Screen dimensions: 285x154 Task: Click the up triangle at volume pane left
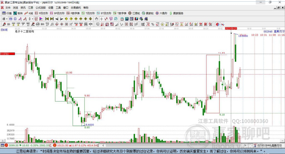[3, 141]
